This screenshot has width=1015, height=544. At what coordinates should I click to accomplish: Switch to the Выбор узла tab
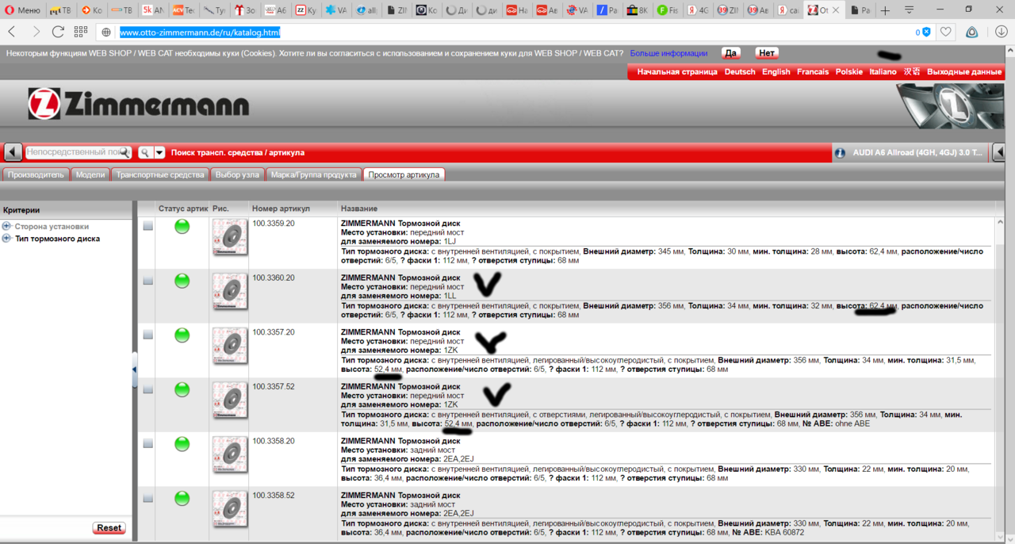coord(237,174)
